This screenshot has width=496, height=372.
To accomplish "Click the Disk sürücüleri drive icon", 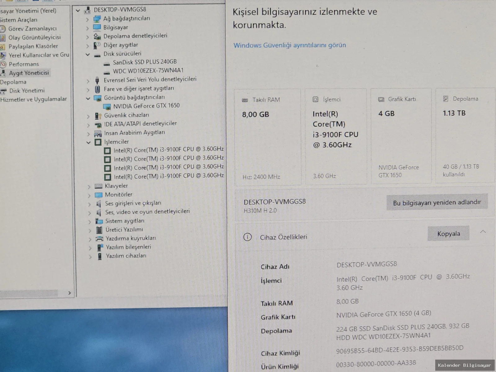I will [97, 55].
